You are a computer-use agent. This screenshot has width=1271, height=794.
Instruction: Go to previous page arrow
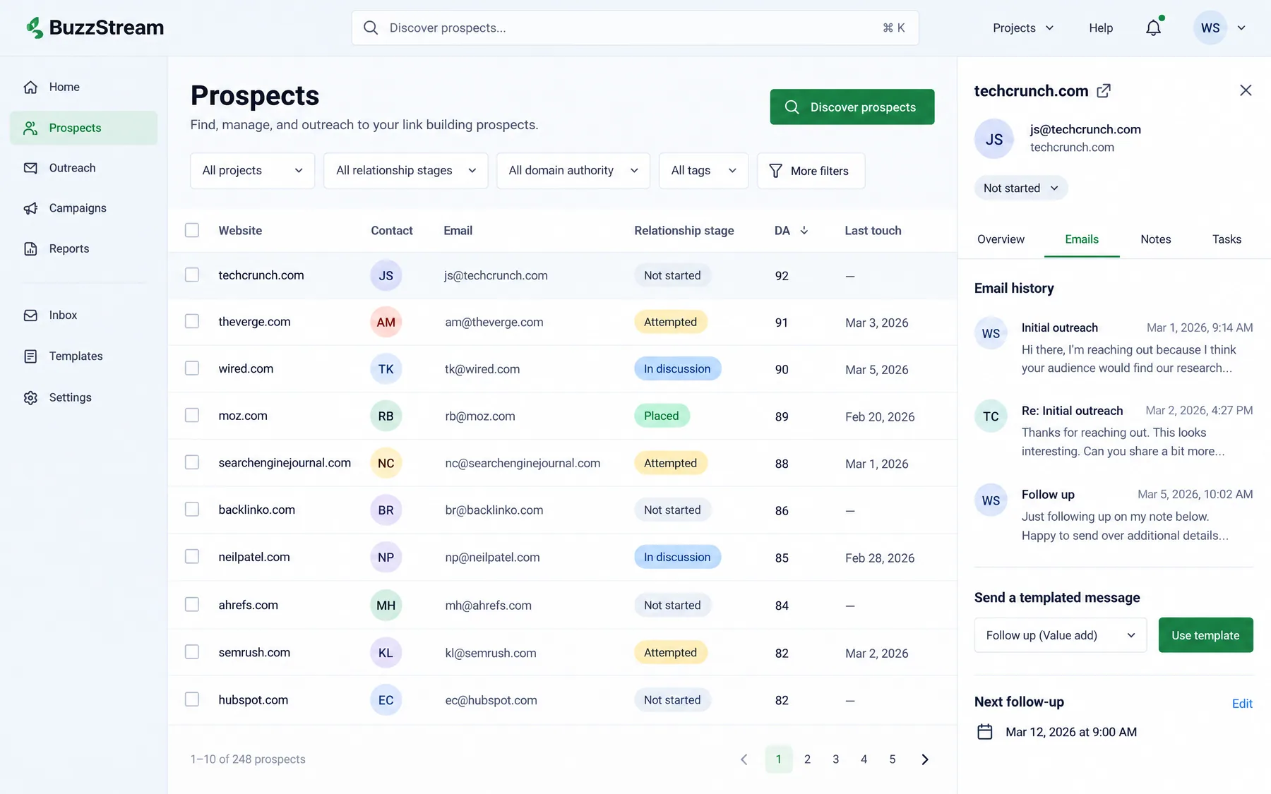tap(744, 759)
